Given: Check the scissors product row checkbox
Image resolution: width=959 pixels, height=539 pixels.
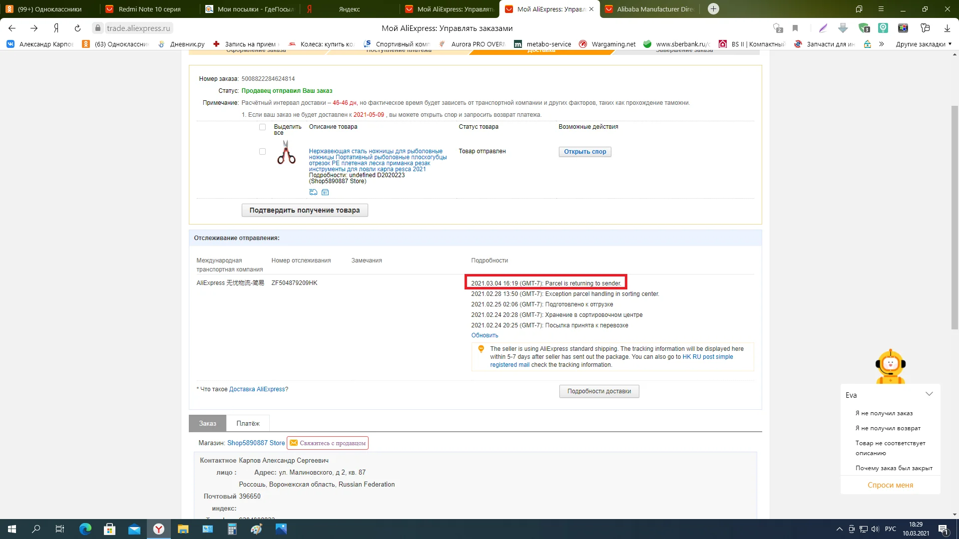Looking at the screenshot, I should point(262,151).
